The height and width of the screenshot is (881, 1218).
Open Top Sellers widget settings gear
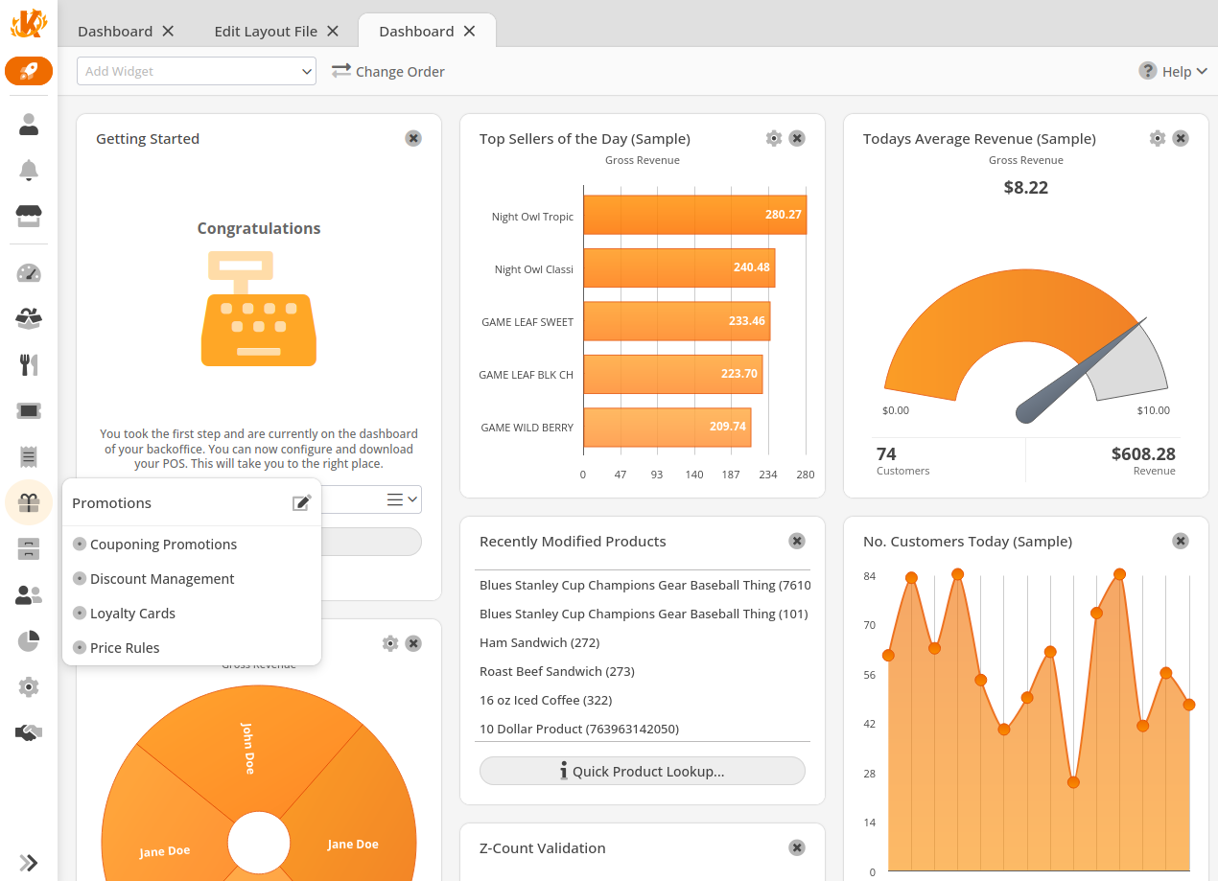[x=774, y=138]
